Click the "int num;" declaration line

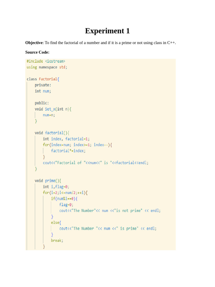43,91
